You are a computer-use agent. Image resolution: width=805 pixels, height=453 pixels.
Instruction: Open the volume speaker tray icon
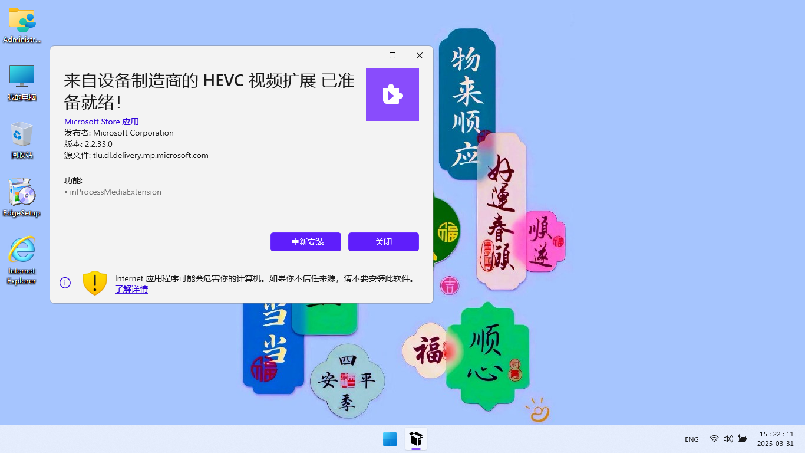[x=728, y=439]
